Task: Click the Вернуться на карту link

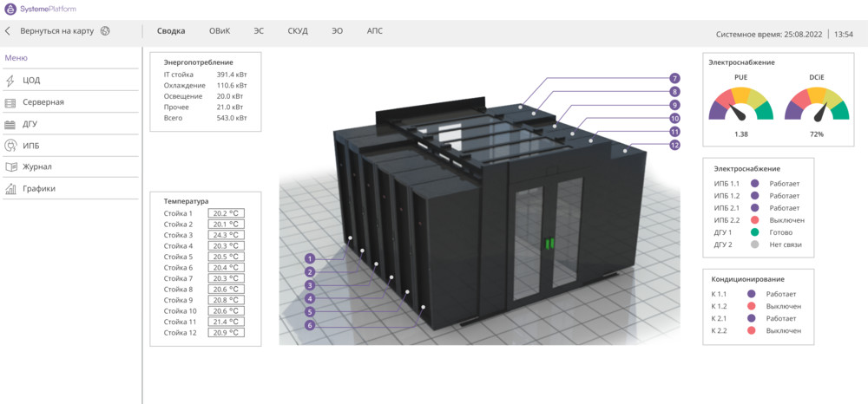Action: point(57,31)
